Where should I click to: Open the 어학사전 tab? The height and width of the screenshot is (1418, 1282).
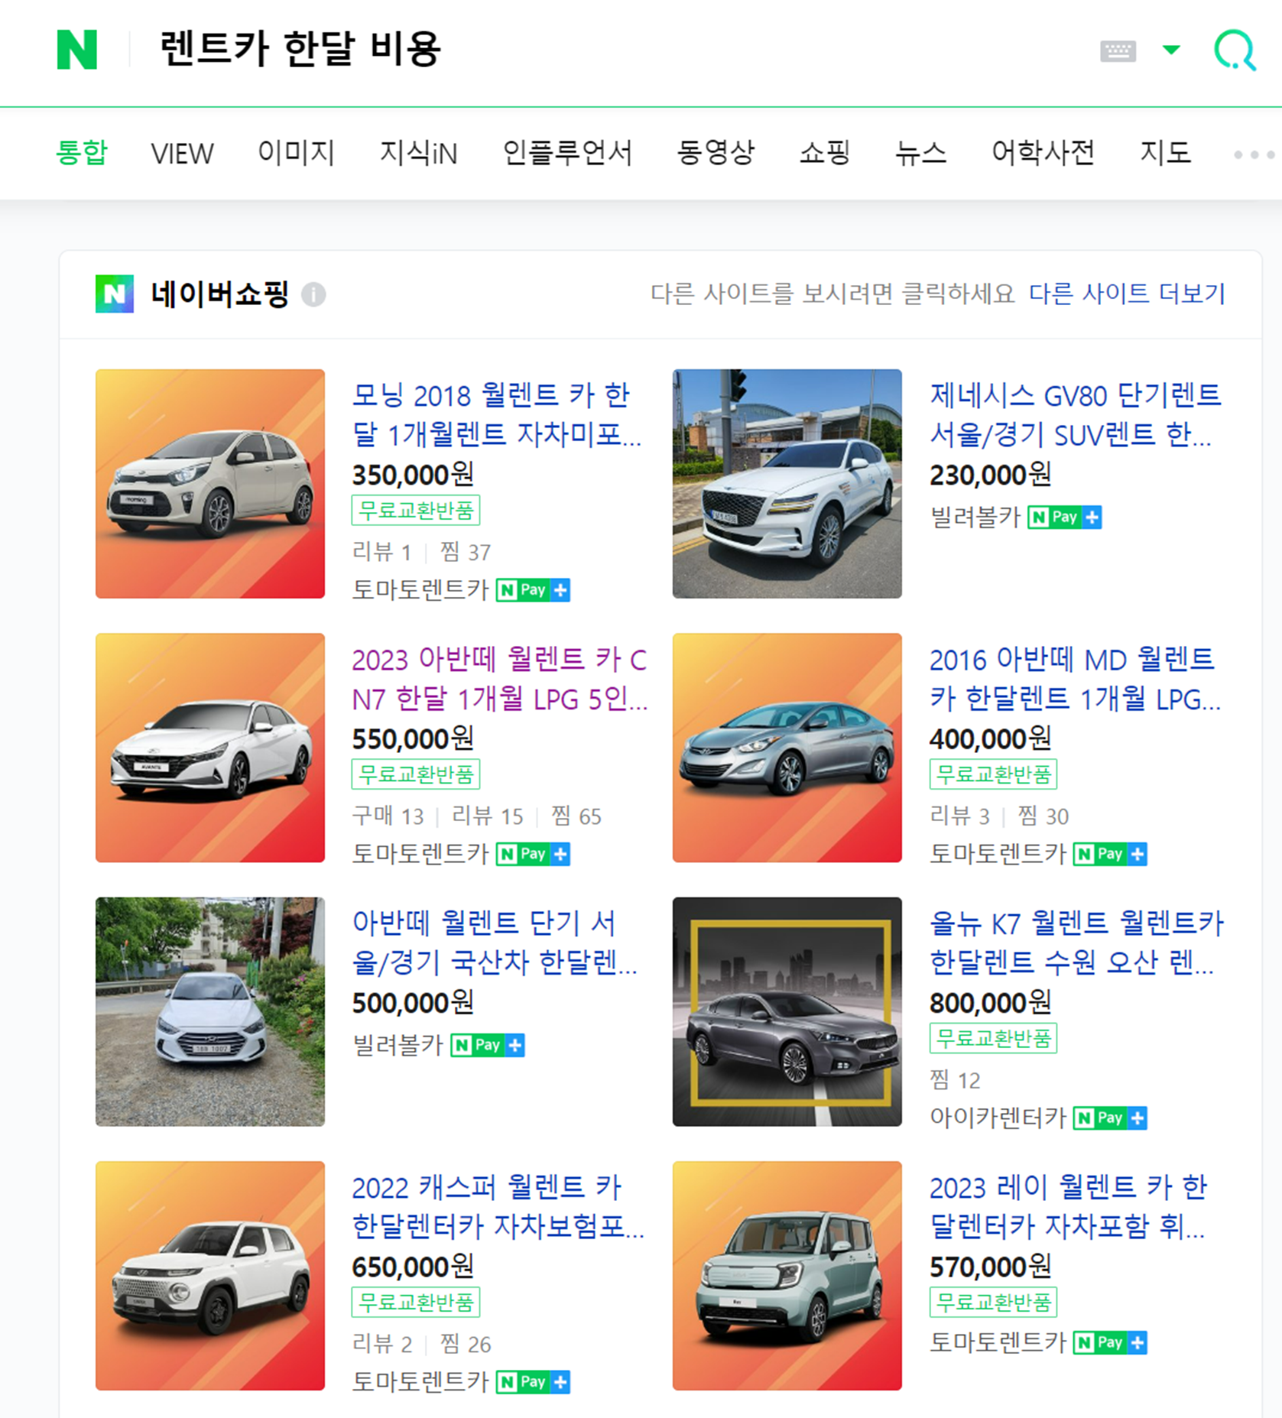1043,153
